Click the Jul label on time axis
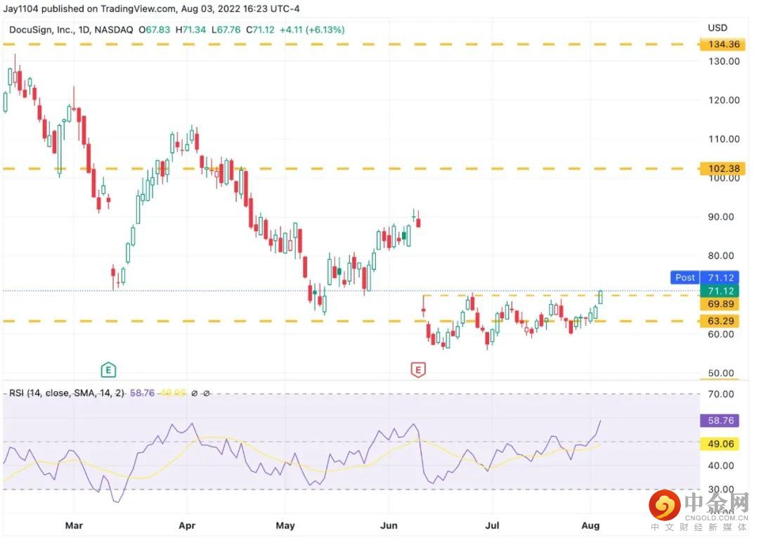Image resolution: width=759 pixels, height=540 pixels. click(492, 525)
